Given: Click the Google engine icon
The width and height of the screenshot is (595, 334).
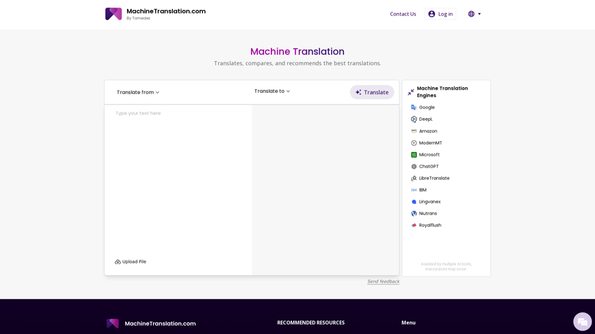Looking at the screenshot, I should (413, 108).
